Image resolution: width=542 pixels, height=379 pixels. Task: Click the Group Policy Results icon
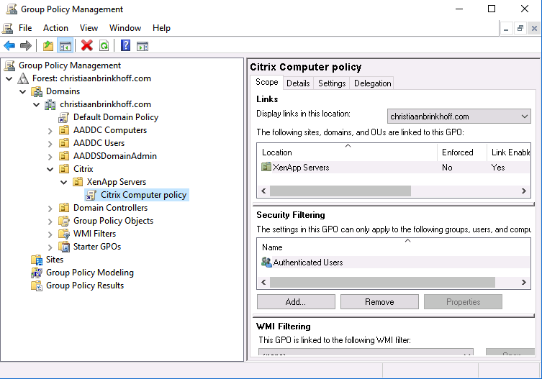click(x=37, y=286)
